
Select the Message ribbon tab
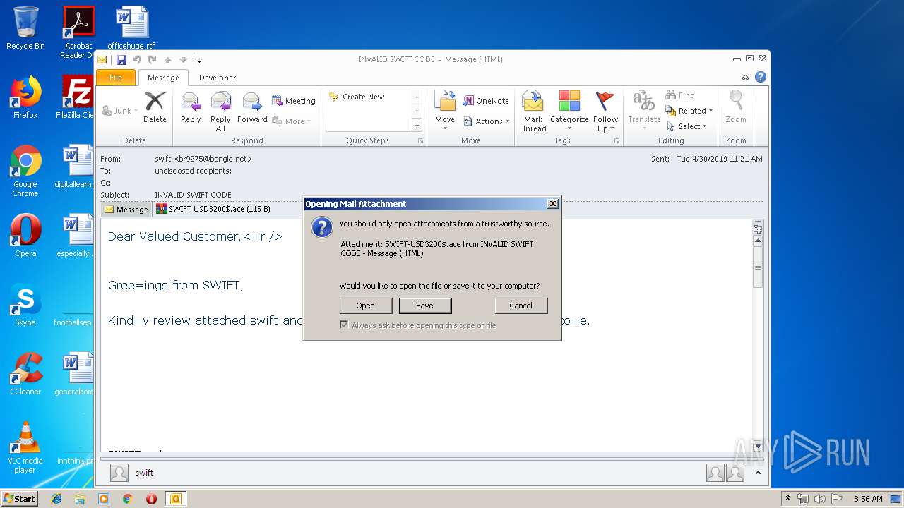pyautogui.click(x=163, y=78)
